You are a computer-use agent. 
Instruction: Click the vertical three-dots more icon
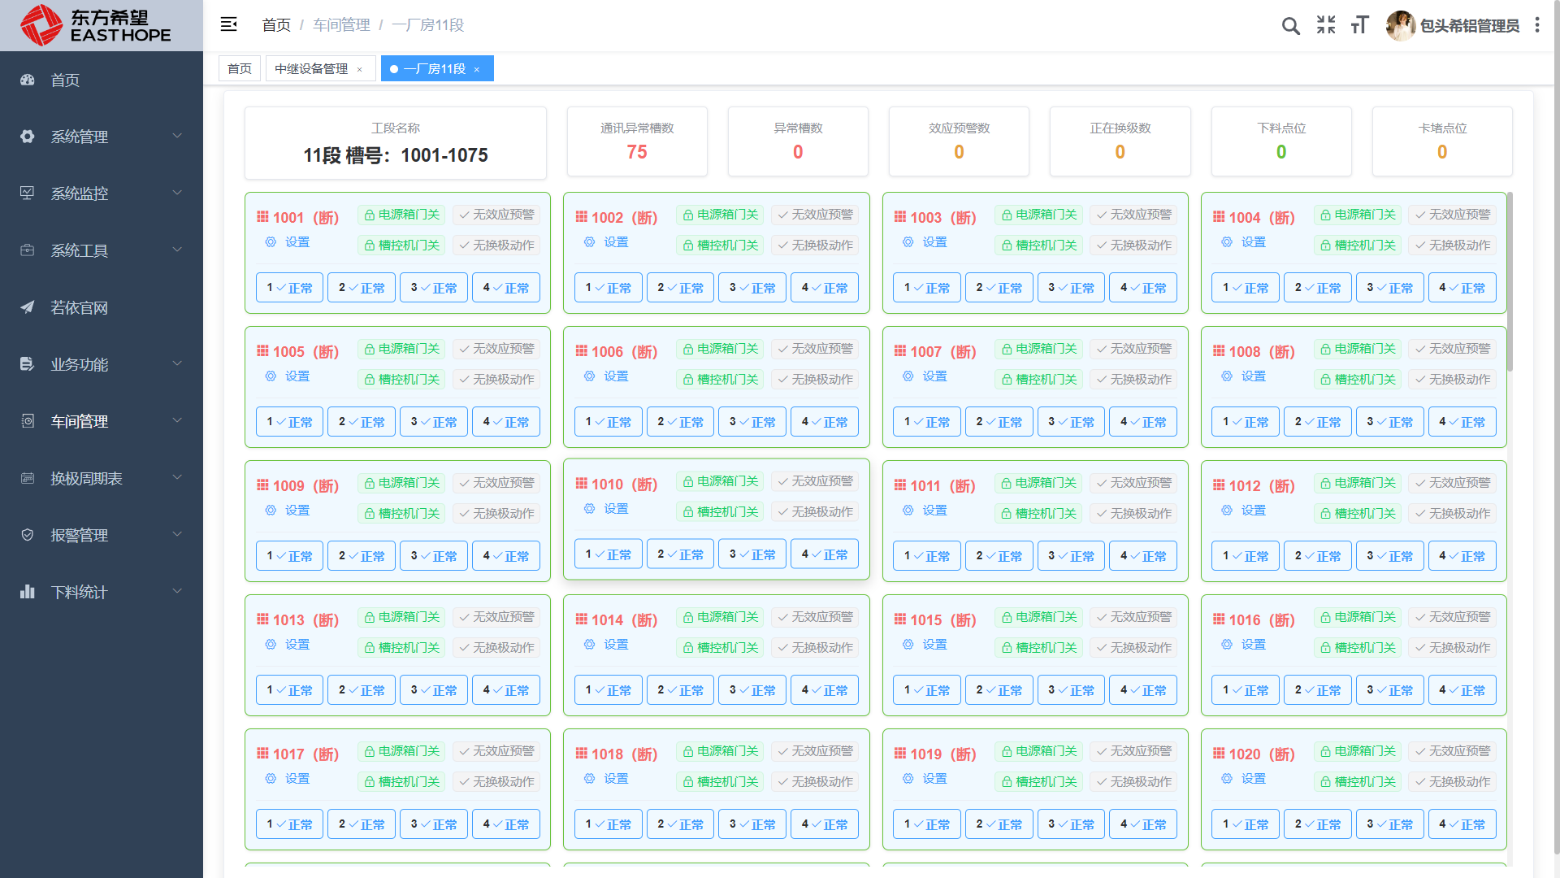pos(1537,25)
